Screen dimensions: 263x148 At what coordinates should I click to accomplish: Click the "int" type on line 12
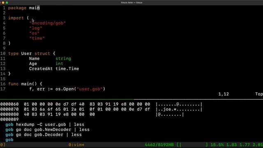[59, 64]
